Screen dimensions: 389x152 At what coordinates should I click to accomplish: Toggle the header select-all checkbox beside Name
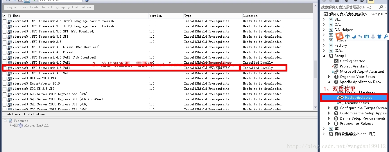click(x=4, y=16)
